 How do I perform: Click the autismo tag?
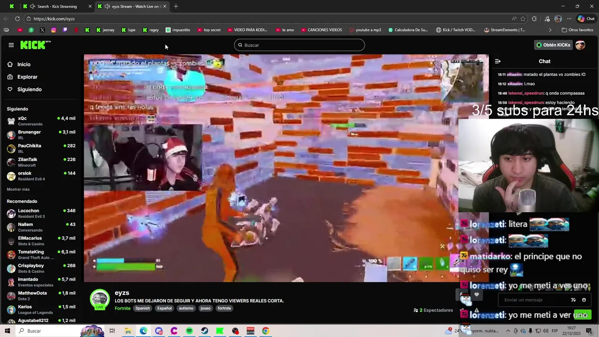tap(186, 308)
